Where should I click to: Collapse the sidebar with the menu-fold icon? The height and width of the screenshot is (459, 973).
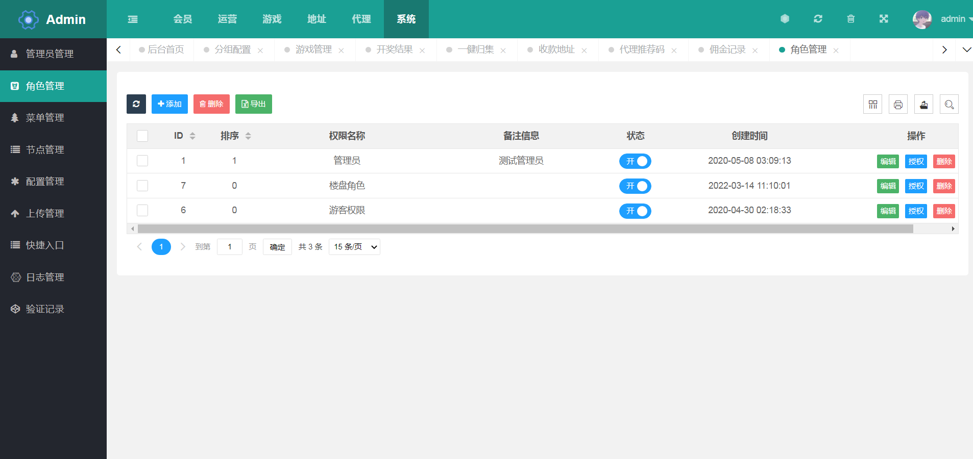pyautogui.click(x=133, y=19)
